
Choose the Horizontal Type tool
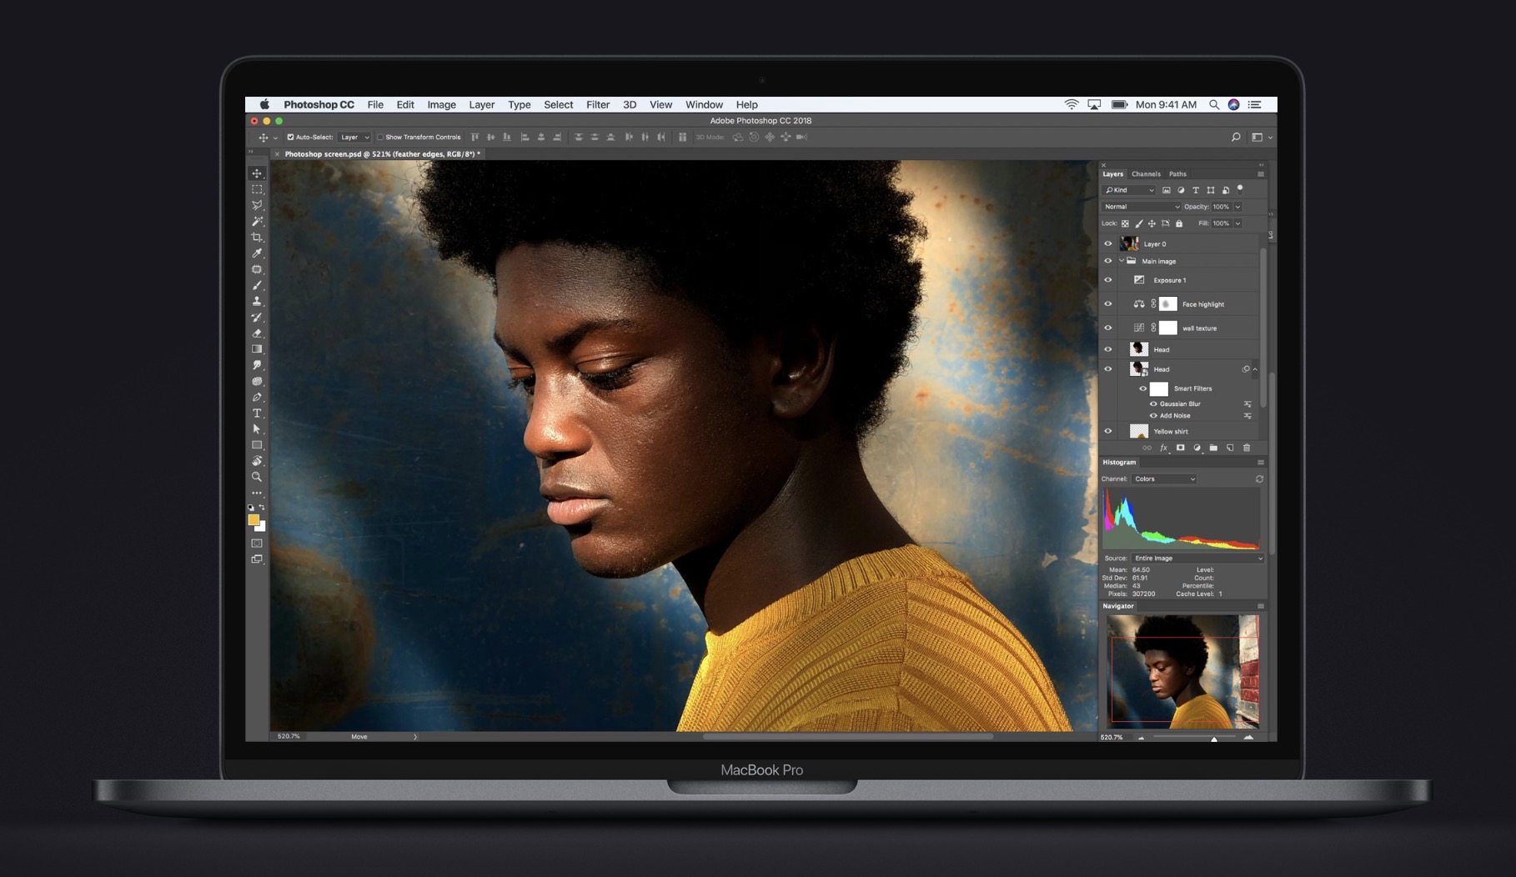[x=257, y=413]
